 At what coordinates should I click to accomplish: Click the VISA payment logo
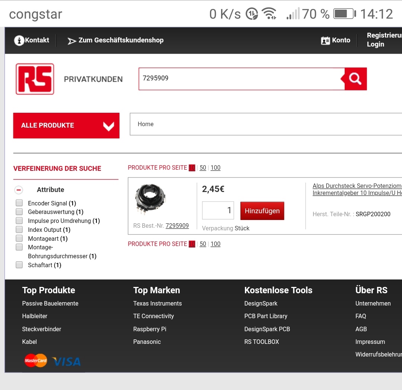click(66, 361)
